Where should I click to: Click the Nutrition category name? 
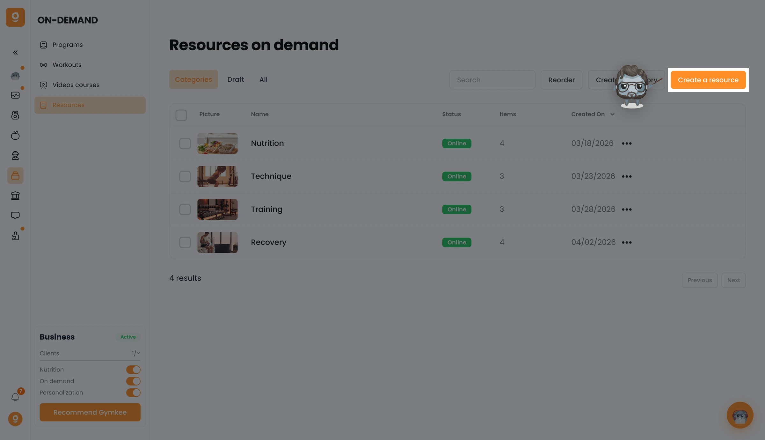coord(267,143)
